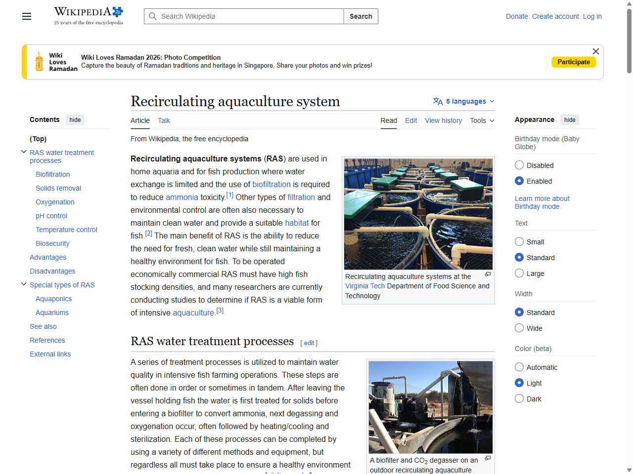Image resolution: width=633 pixels, height=474 pixels.
Task: Open Create account link
Action: click(555, 16)
